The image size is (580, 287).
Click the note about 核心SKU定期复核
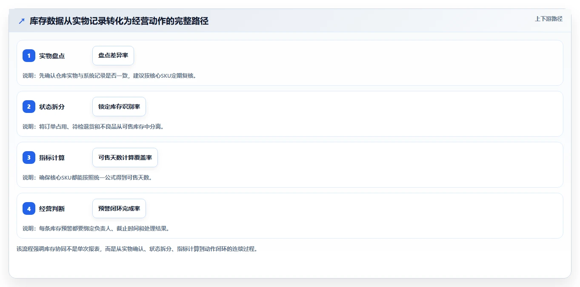pos(109,76)
